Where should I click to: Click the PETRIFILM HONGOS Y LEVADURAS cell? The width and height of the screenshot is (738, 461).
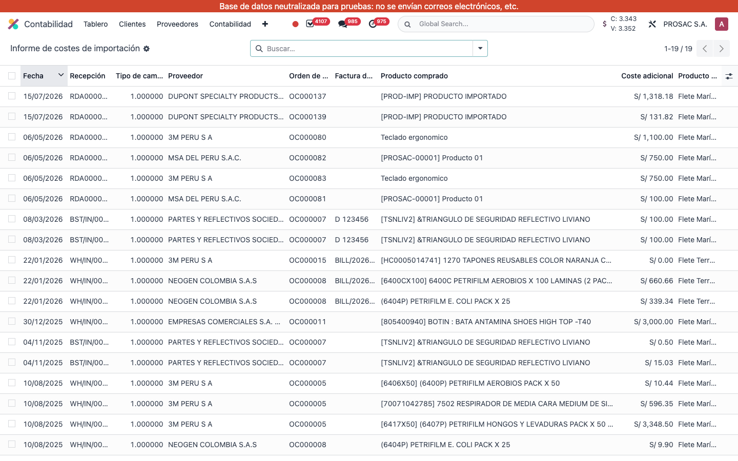click(x=497, y=424)
